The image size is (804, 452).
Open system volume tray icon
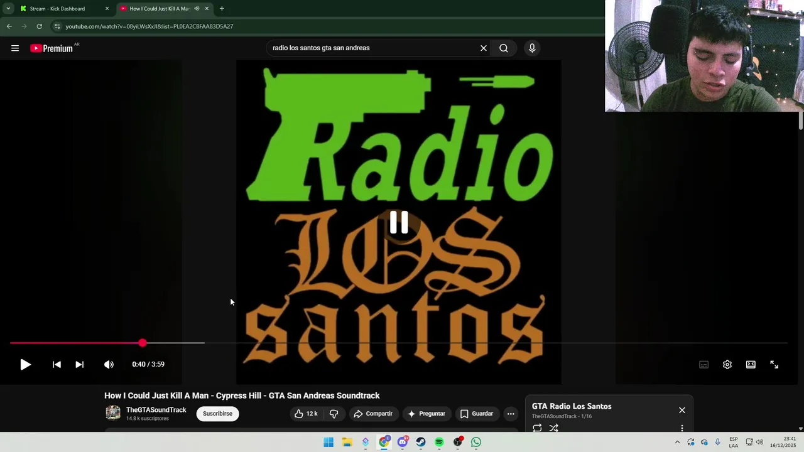pyautogui.click(x=759, y=443)
